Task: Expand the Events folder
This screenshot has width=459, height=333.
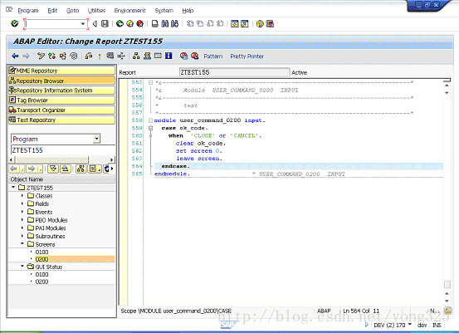Action: 22,212
